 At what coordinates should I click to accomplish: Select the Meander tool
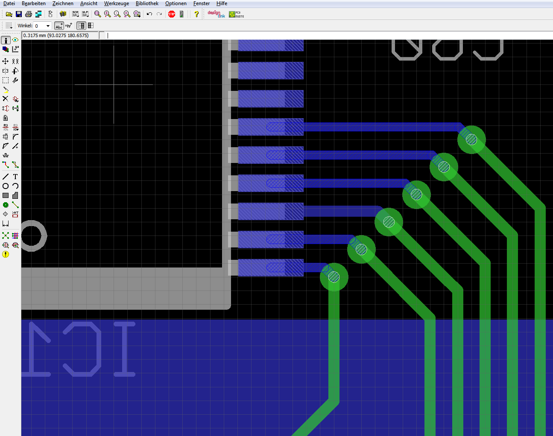(6, 155)
